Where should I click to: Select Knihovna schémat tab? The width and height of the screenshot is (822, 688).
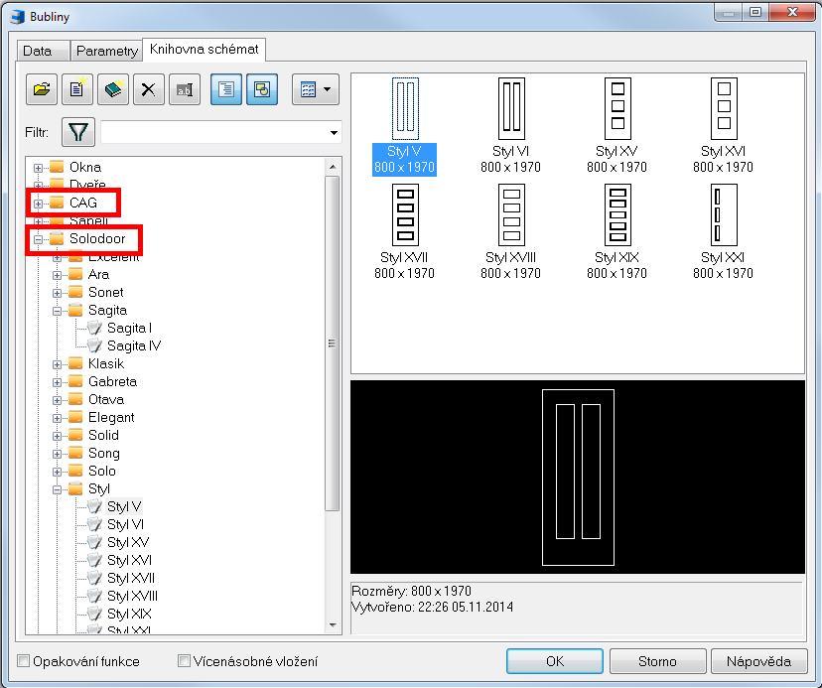[204, 50]
